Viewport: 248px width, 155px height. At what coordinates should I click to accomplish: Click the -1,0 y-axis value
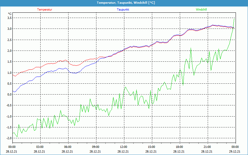coord(9,117)
